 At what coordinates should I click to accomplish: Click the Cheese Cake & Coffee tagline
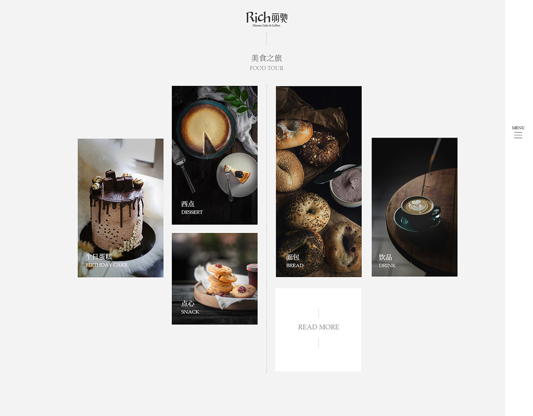point(267,26)
